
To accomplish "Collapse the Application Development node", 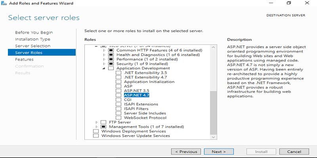I will (104, 68).
